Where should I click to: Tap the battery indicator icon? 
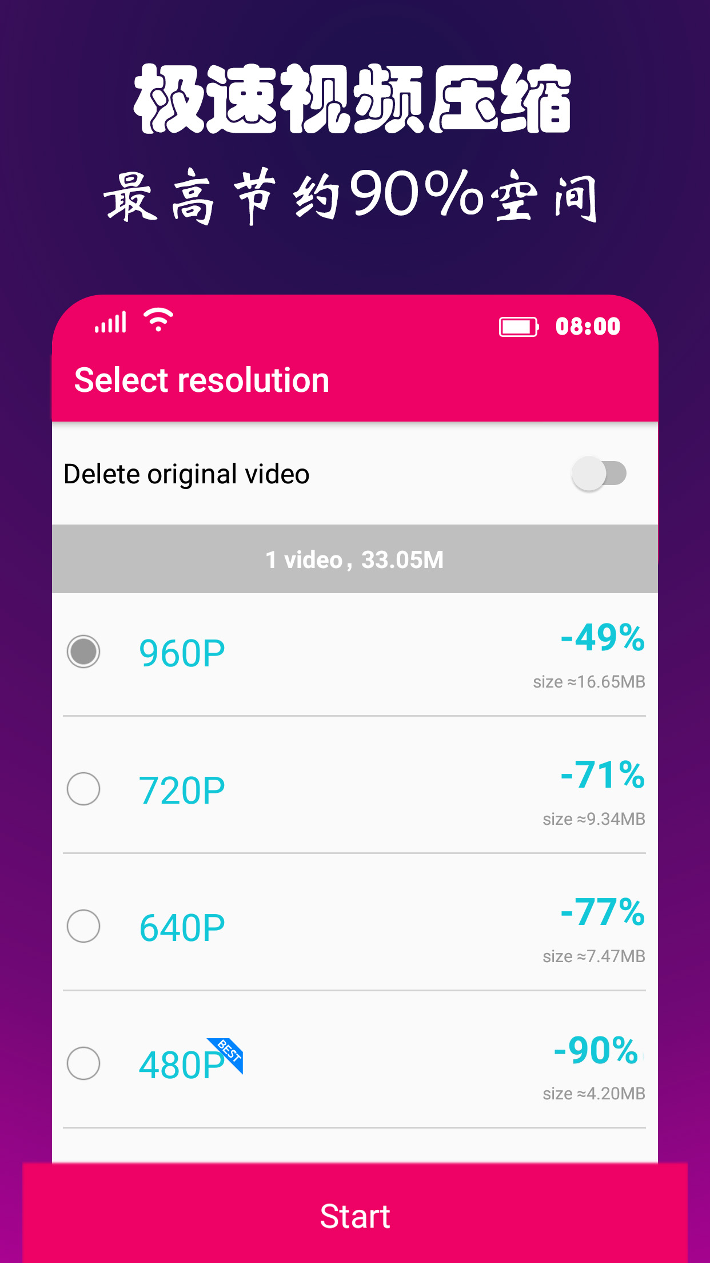[519, 327]
